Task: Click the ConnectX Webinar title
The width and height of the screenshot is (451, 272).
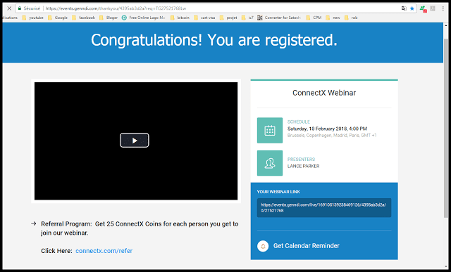Action: pos(324,93)
